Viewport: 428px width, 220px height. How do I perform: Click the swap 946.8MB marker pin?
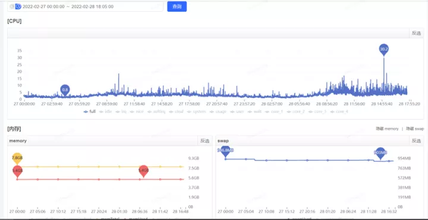point(225,150)
